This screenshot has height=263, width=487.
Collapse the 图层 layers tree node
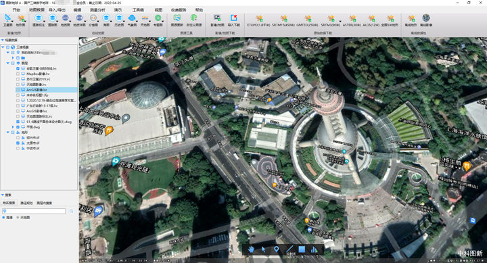(x=7, y=63)
